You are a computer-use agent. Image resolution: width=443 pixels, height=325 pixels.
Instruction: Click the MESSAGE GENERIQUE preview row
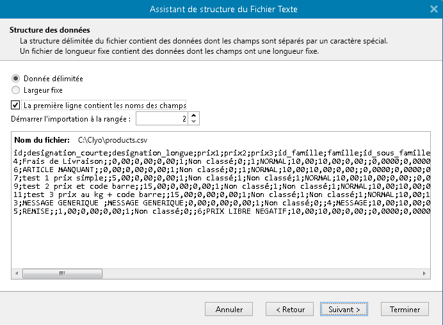218,203
